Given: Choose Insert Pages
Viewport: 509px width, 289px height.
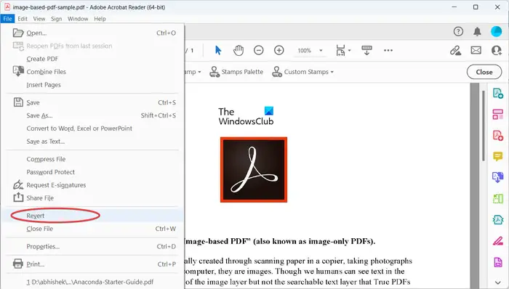Looking at the screenshot, I should pyautogui.click(x=92, y=84).
